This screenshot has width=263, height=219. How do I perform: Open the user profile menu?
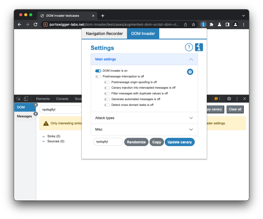235,25
